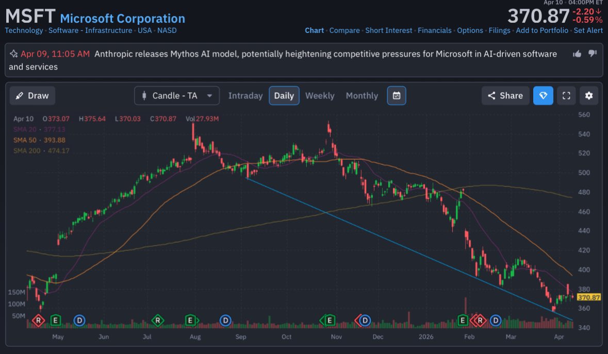Image resolution: width=608 pixels, height=354 pixels.
Task: Open the USA country link
Action: [144, 30]
